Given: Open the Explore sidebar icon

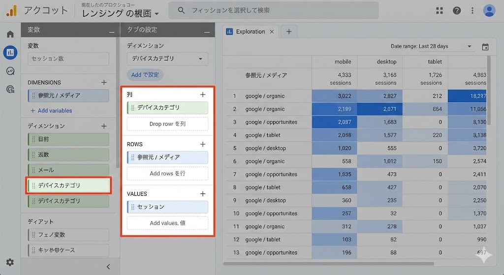Looking at the screenshot, I should (10, 71).
